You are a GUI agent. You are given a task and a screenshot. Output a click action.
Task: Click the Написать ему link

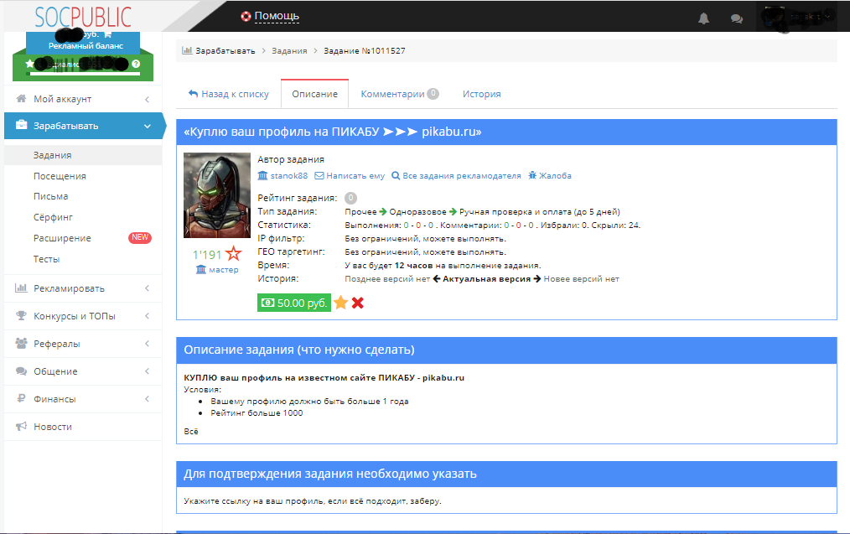pyautogui.click(x=355, y=176)
